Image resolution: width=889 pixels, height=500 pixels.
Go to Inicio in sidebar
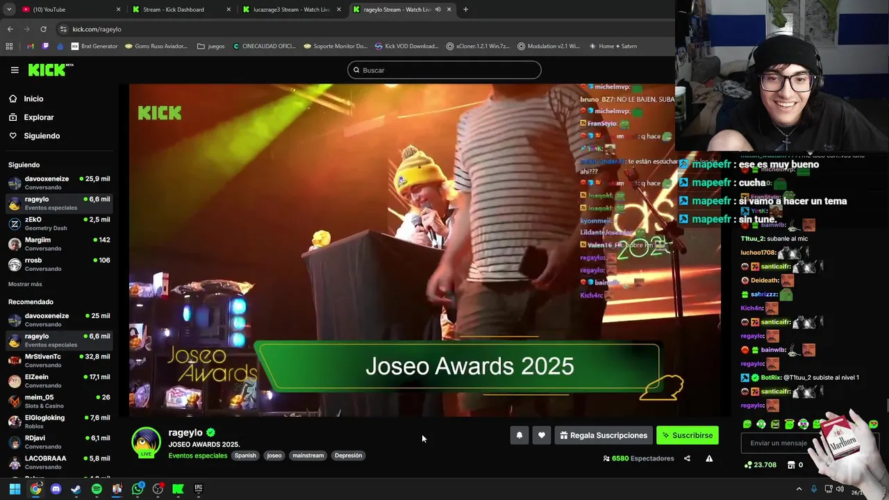tap(33, 99)
